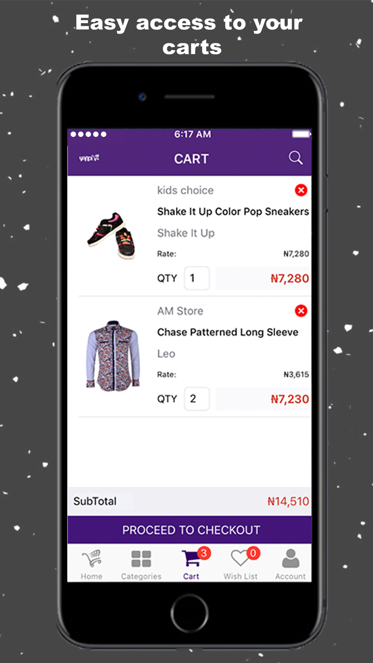The image size is (373, 663).
Task: Visit the kids choice seller link
Action: pyautogui.click(x=185, y=190)
